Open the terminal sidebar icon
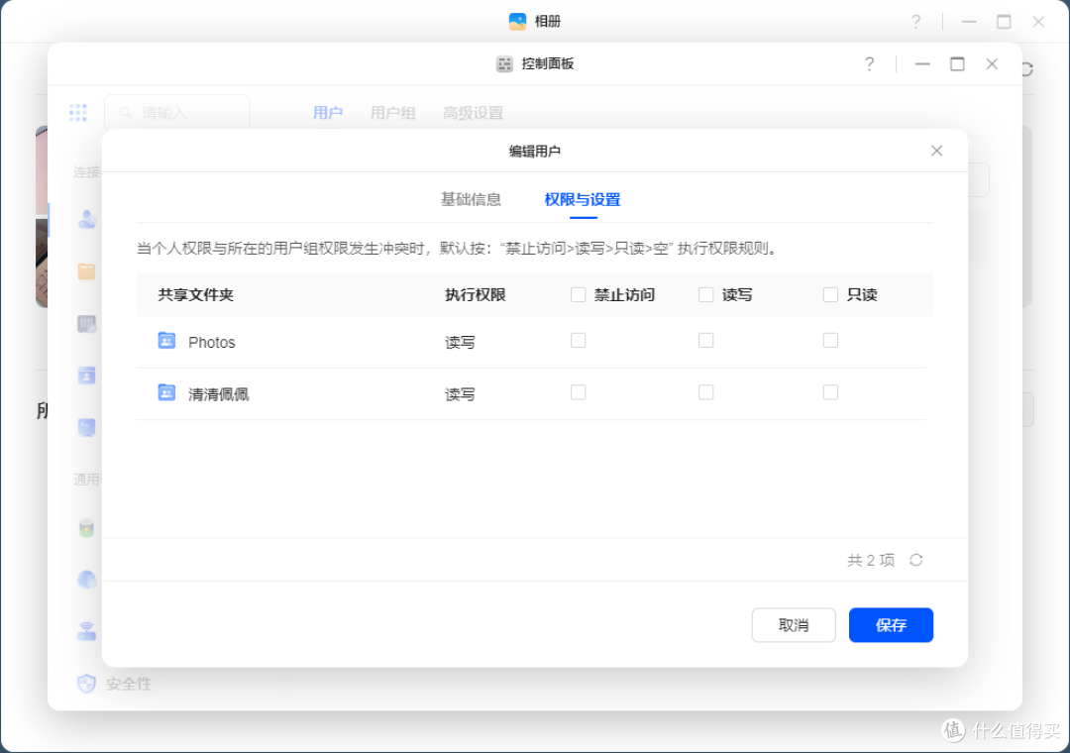This screenshot has height=753, width=1070. click(86, 427)
